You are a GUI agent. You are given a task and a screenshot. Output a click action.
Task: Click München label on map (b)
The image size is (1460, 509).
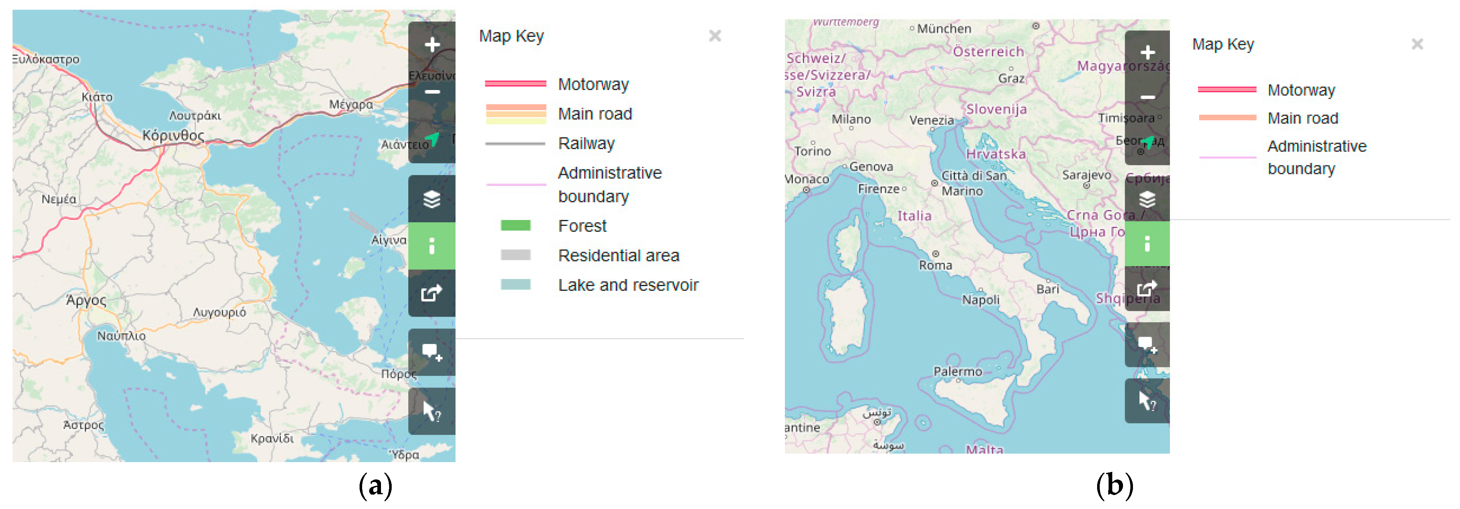tap(944, 29)
